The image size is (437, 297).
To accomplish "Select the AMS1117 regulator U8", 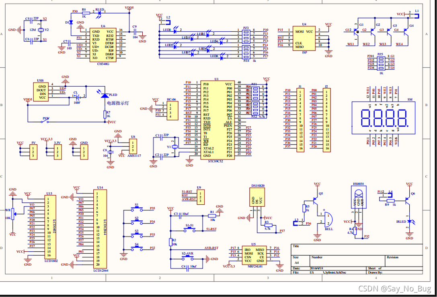I will [133, 146].
